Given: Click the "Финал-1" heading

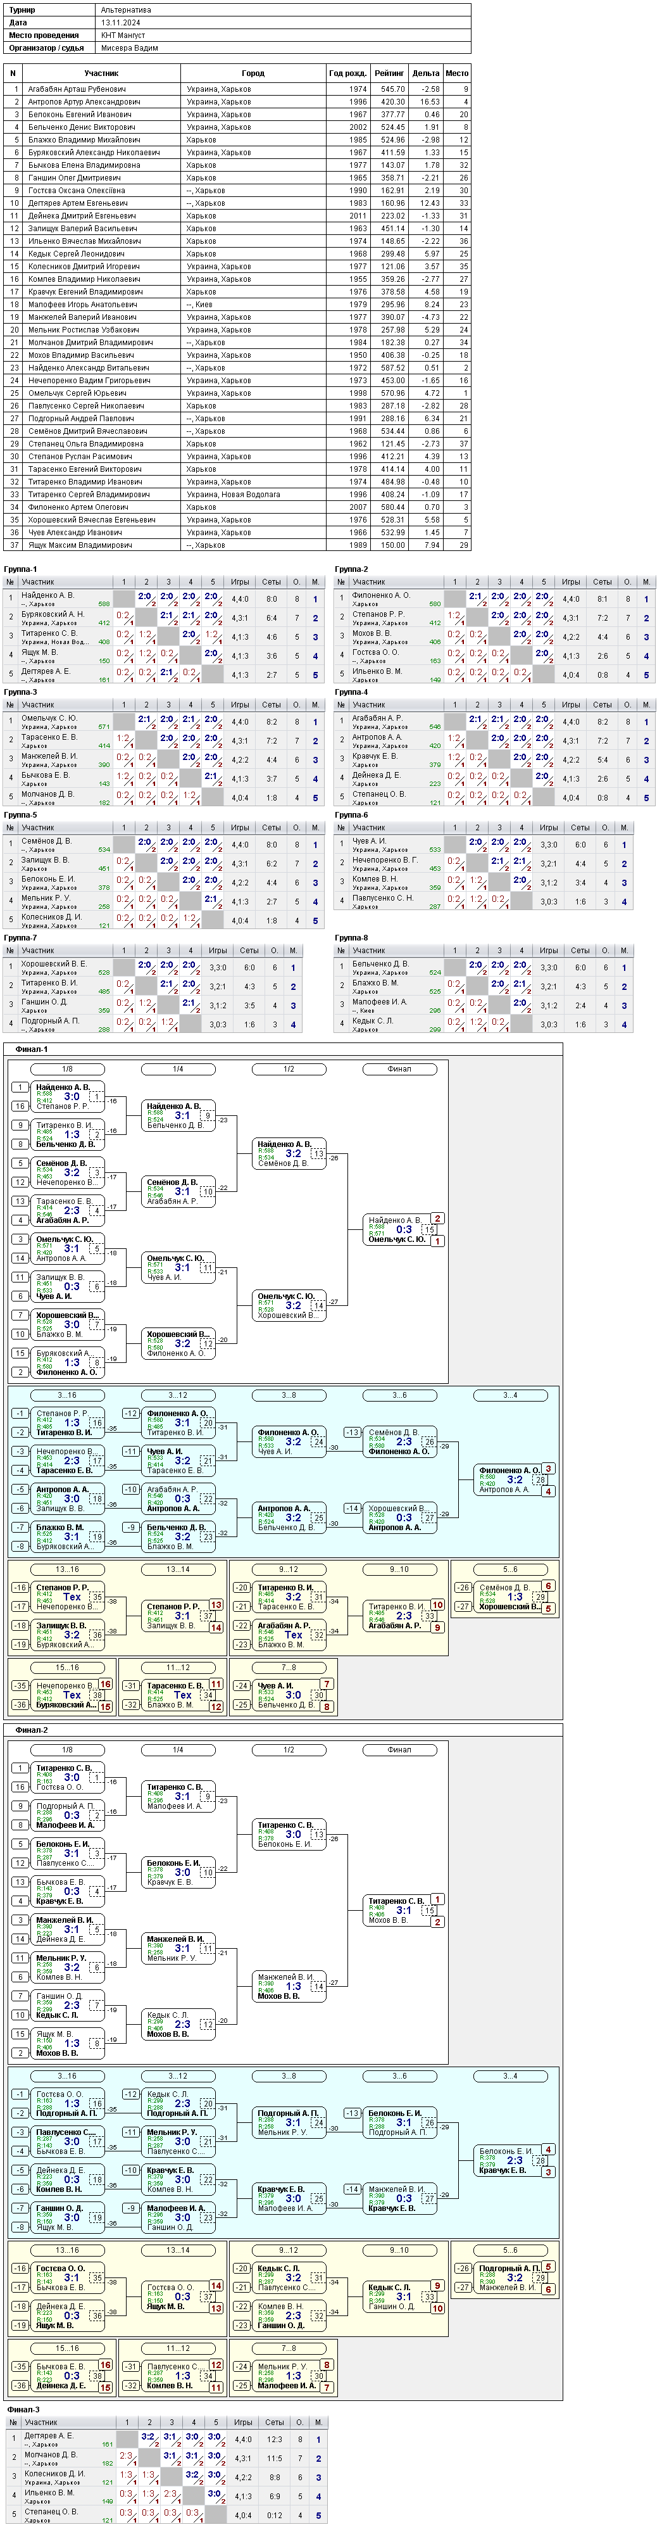Looking at the screenshot, I should pyautogui.click(x=32, y=1049).
